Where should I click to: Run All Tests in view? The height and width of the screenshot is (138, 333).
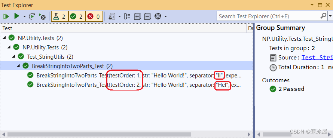click(x=6, y=16)
